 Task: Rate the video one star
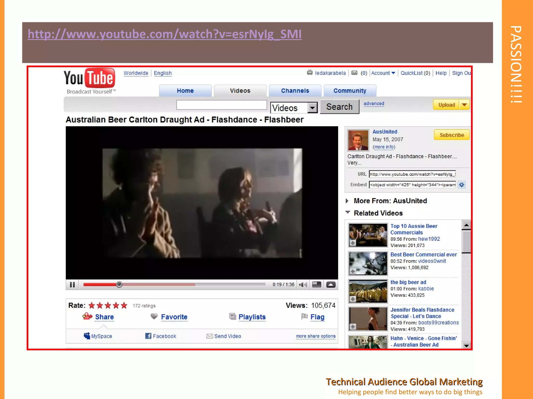click(x=92, y=305)
